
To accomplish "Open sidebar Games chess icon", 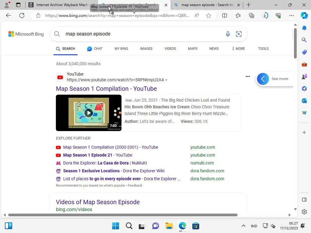I will (304, 76).
